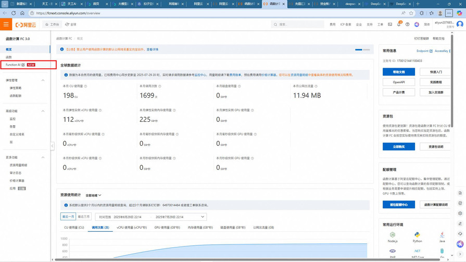The image size is (466, 262).
Task: Click the browser refresh icon
Action: coord(14,13)
